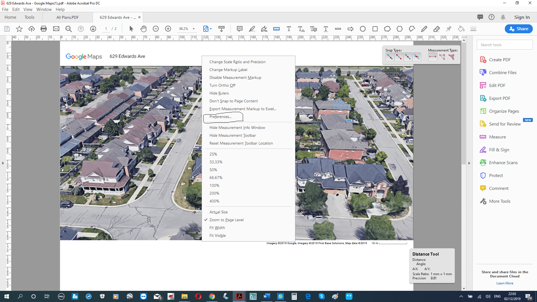Click the Learn More link for Document Cloud
537x302 pixels.
point(505,283)
